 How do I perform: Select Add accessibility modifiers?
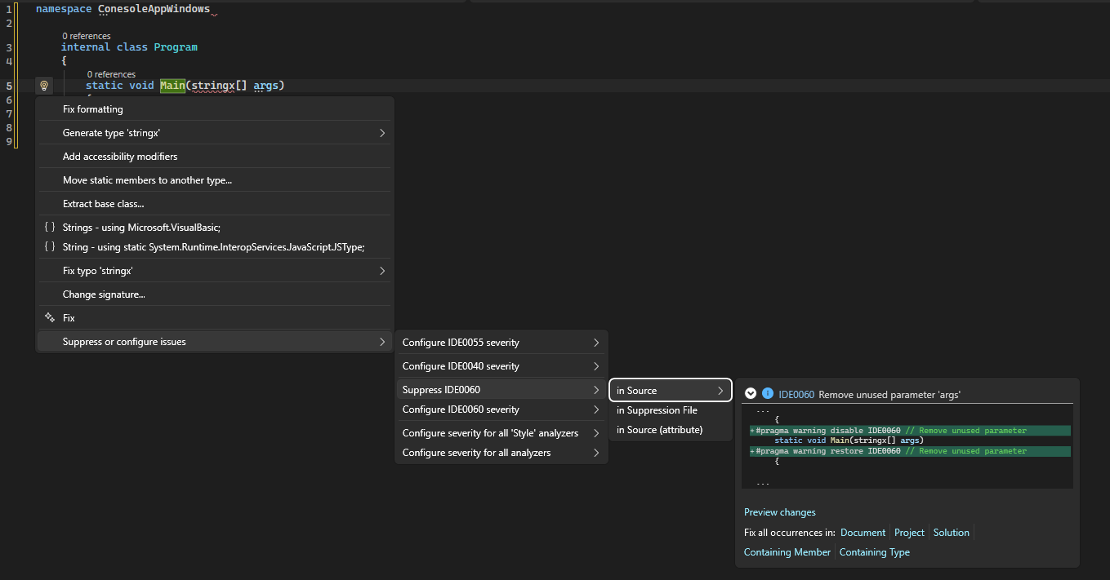(x=118, y=156)
